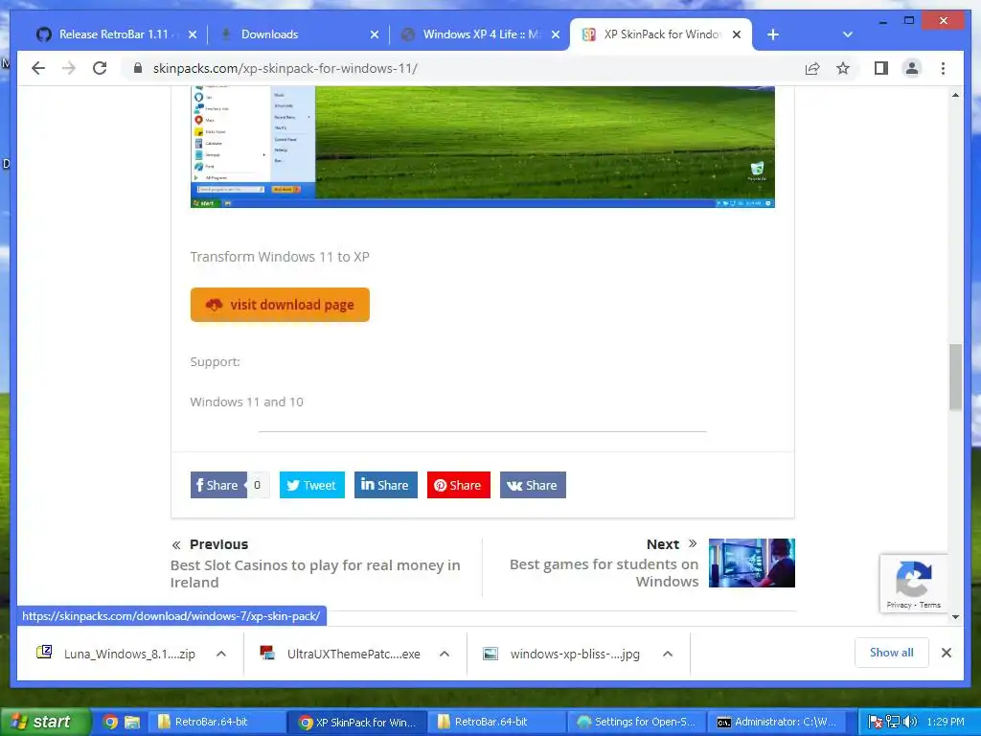Close the Release RetroBar tab
This screenshot has height=736, width=981.
pos(193,34)
